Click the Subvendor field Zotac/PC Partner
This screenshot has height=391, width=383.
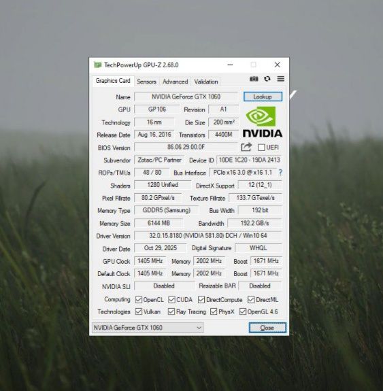coord(159,160)
